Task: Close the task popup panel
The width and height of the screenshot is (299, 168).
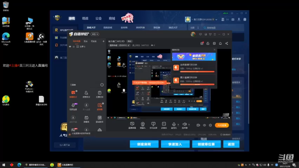Action: coord(215,50)
